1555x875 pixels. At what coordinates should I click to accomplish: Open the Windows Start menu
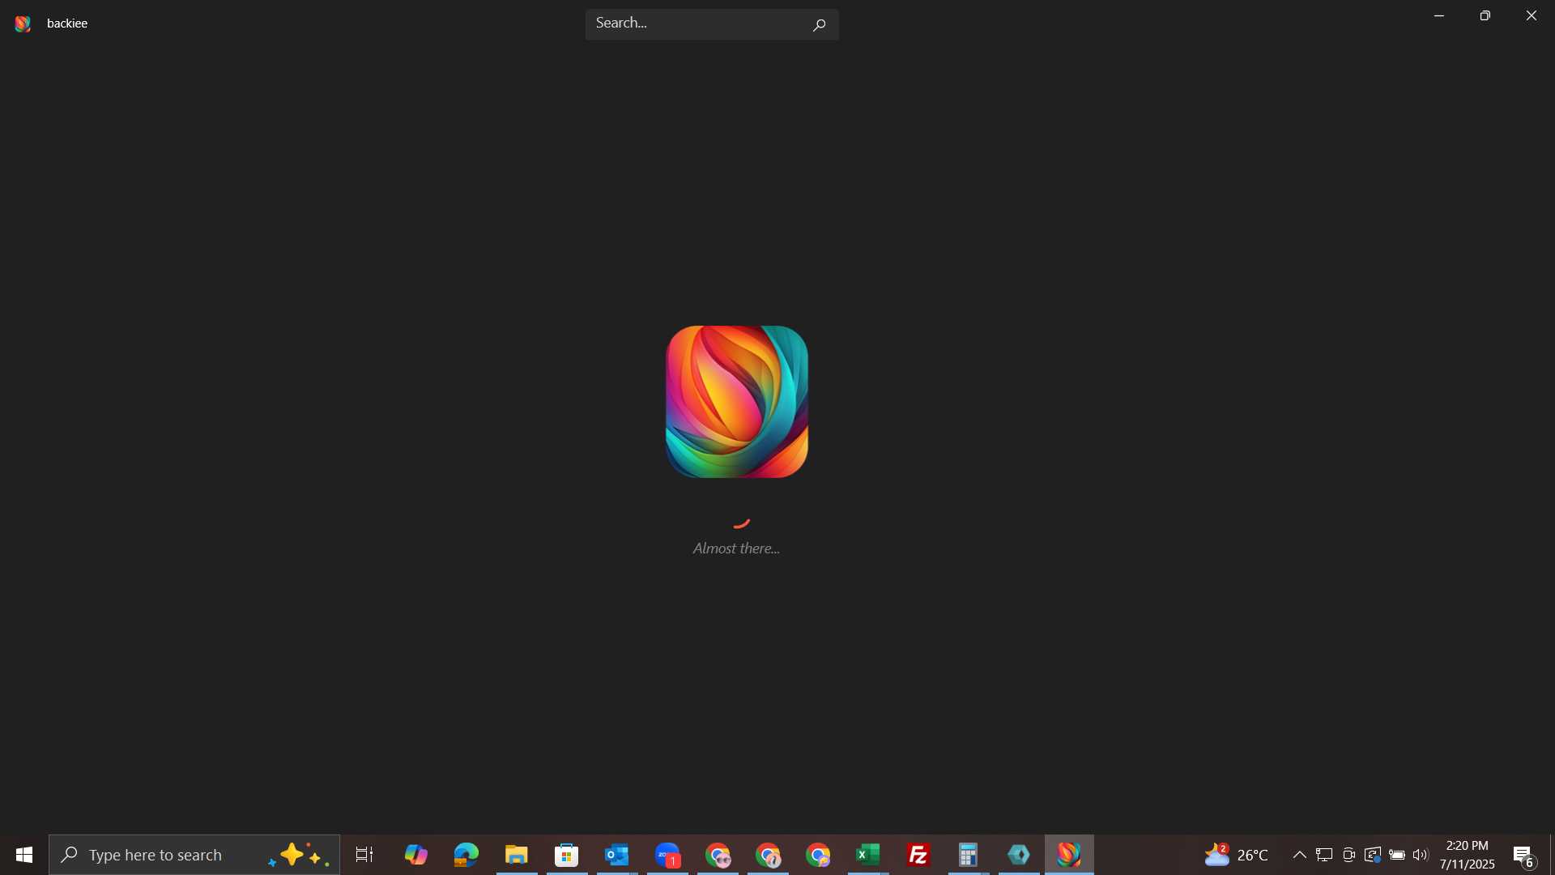(24, 855)
